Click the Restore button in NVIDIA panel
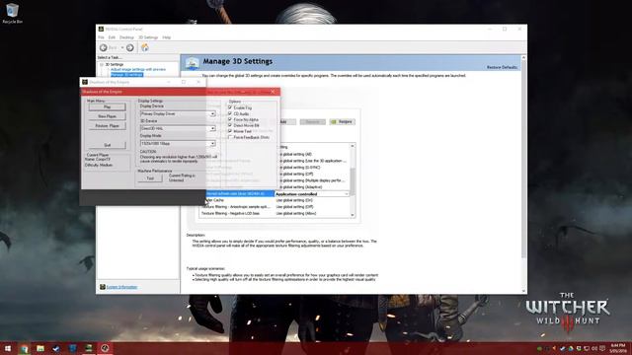 pyautogui.click(x=343, y=121)
